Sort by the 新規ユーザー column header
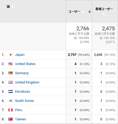The image size is (118, 124). tap(104, 9)
